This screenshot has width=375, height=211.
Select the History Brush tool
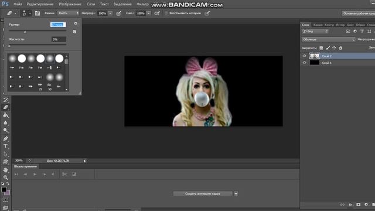coord(6,100)
